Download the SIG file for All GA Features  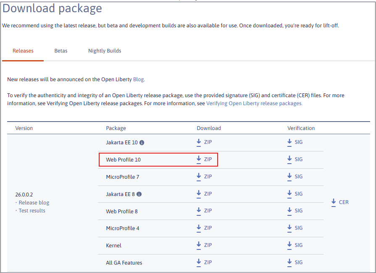(x=295, y=262)
